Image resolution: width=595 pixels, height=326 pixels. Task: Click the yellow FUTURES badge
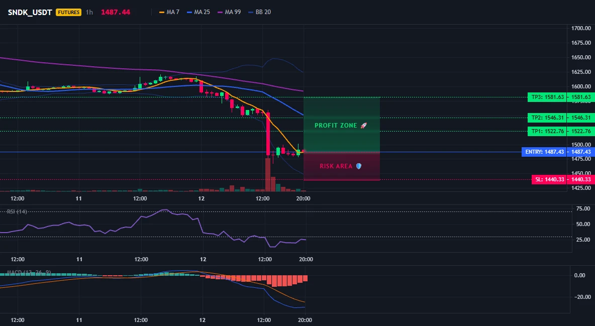tap(69, 12)
